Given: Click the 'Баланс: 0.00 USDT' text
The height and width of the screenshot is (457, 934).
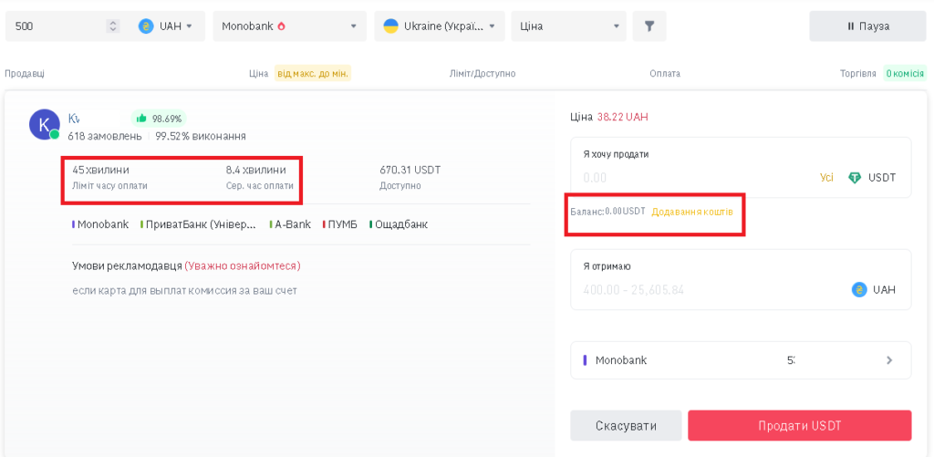Looking at the screenshot, I should point(607,212).
